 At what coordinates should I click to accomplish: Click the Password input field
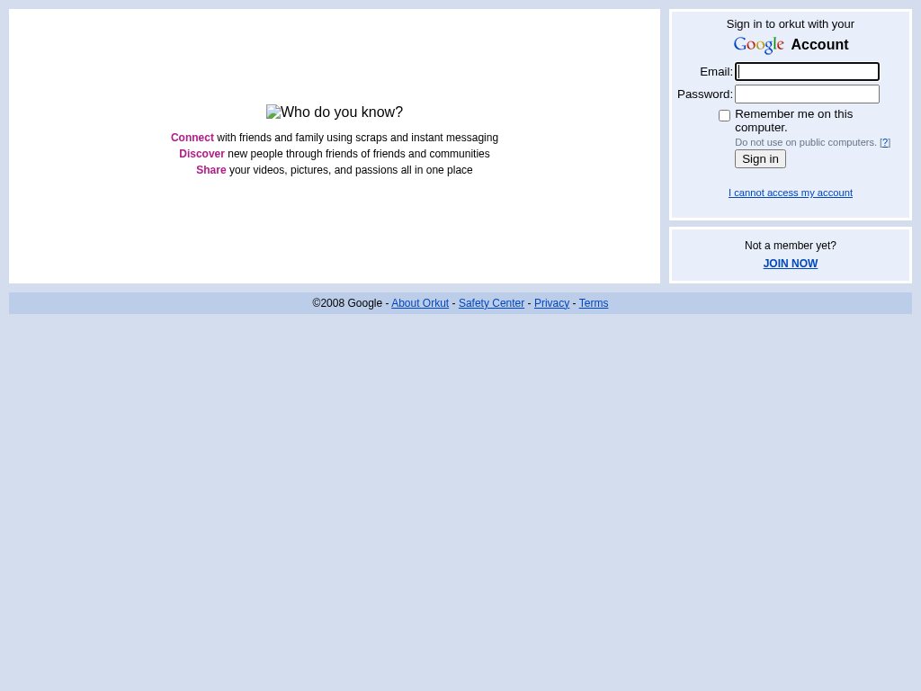tap(807, 94)
